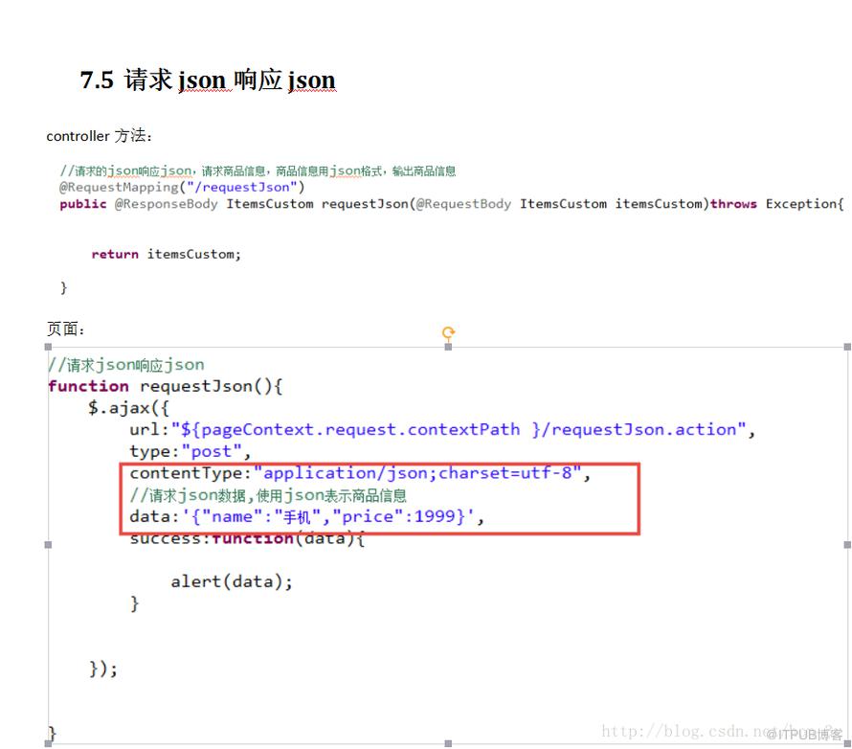The image size is (852, 749).
Task: Click the "Exception{" text at the line end
Action: [x=805, y=204]
